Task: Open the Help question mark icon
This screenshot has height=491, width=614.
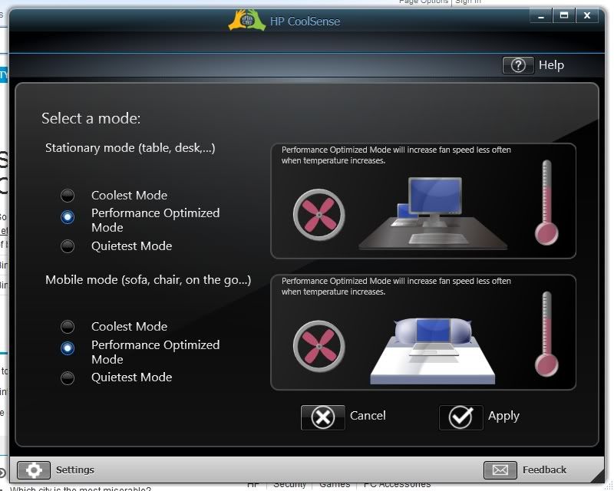Action: (x=518, y=65)
